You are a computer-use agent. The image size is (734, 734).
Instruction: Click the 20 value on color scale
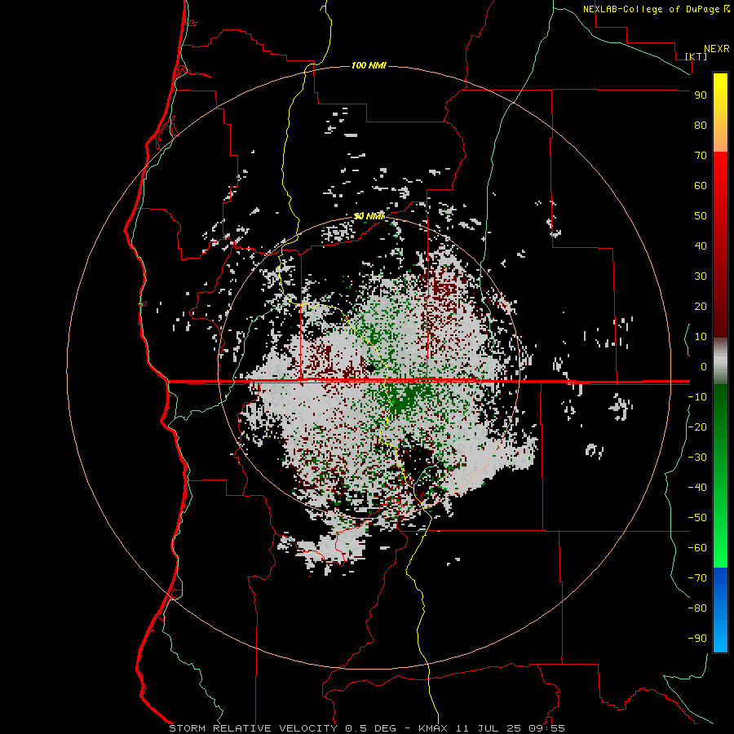(x=701, y=306)
